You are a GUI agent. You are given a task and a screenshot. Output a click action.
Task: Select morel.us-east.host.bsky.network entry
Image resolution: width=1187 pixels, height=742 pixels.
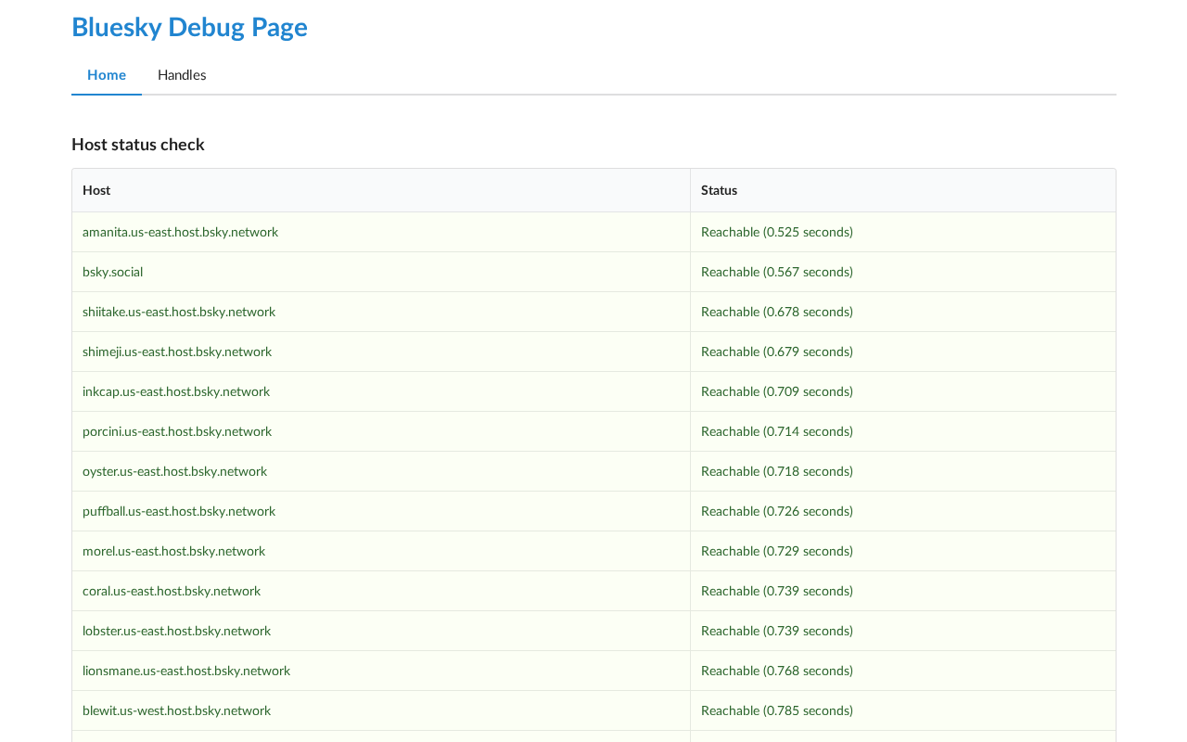[173, 551]
